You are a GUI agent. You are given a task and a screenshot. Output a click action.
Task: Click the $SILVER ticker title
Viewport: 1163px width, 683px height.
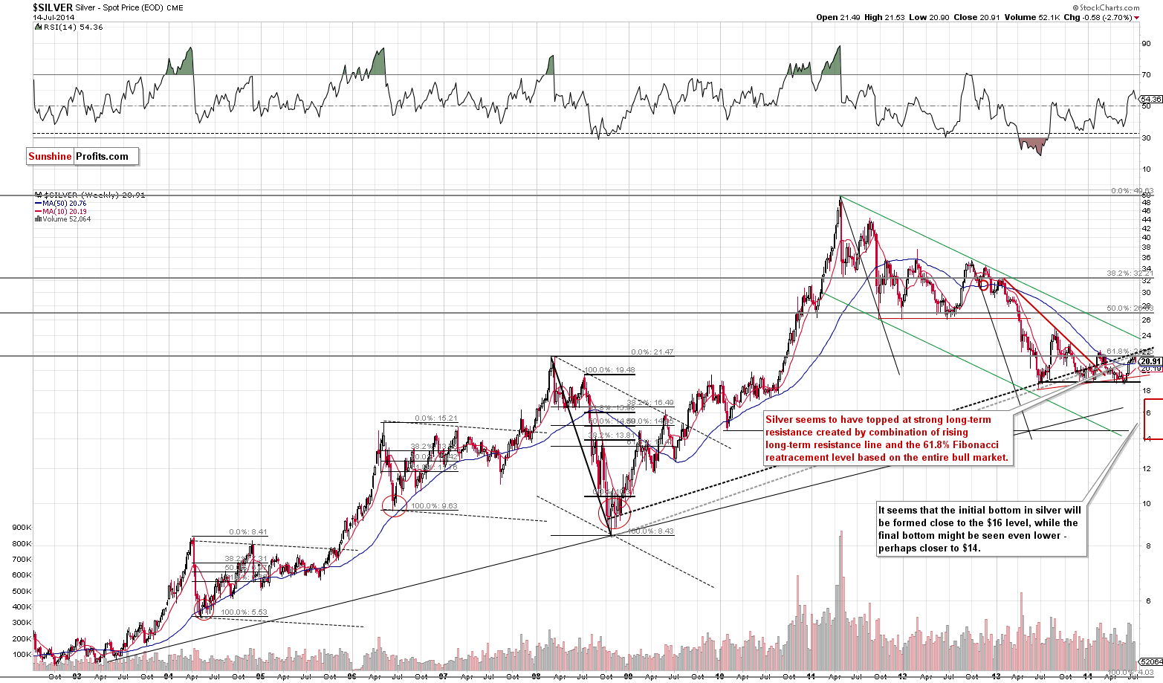(x=53, y=7)
